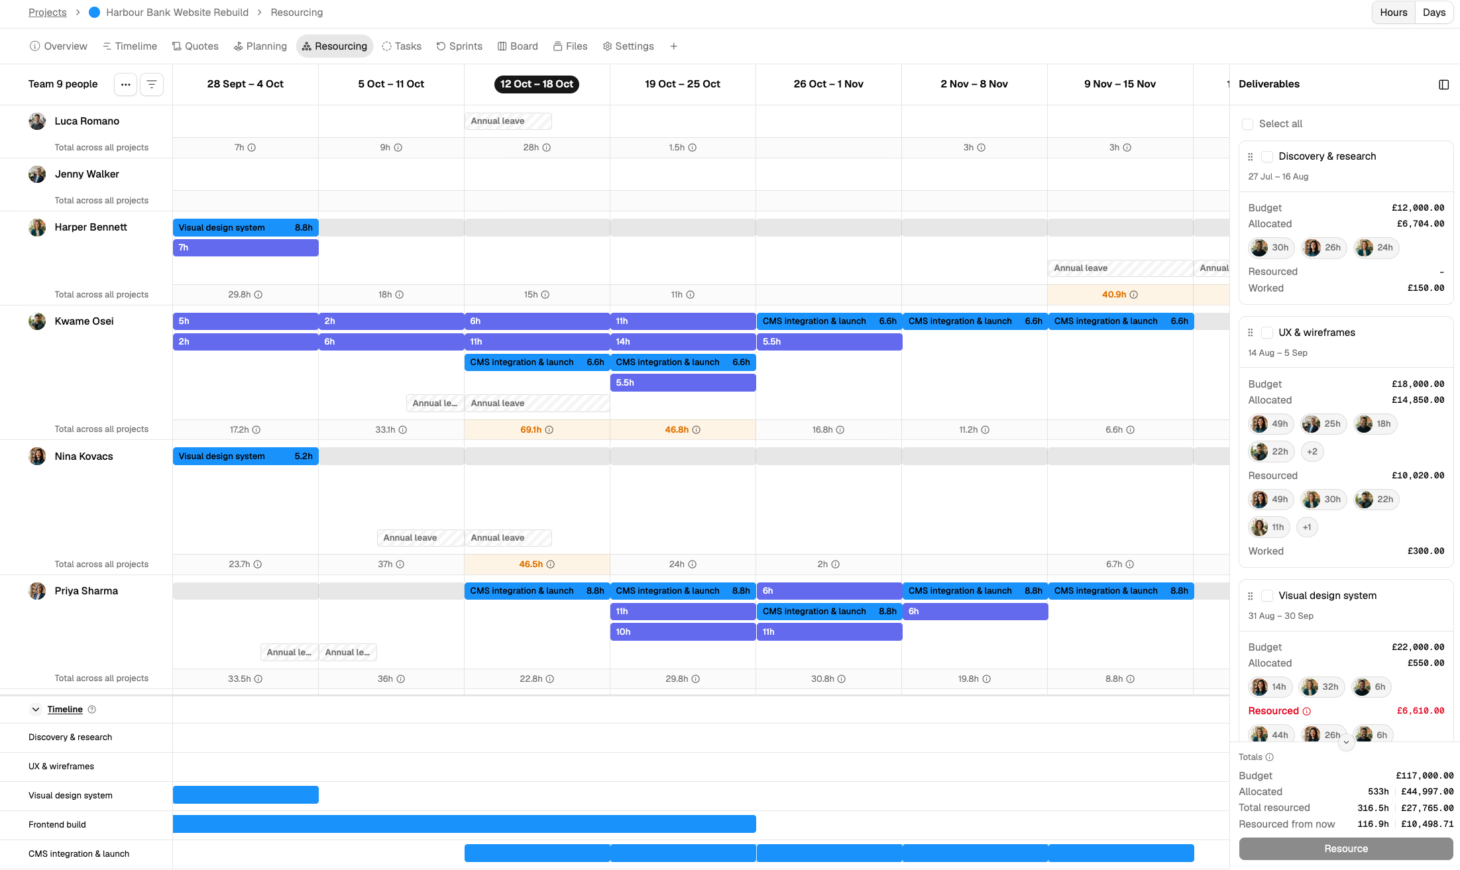Select the Frontend build timeline bar
1460x870 pixels.
click(x=464, y=824)
